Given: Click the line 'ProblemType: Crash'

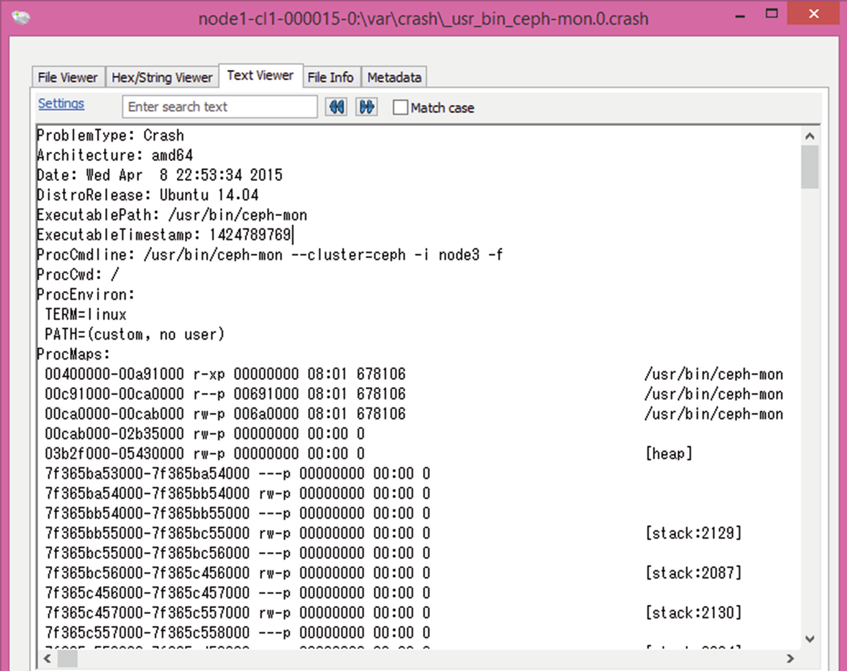Looking at the screenshot, I should [110, 135].
